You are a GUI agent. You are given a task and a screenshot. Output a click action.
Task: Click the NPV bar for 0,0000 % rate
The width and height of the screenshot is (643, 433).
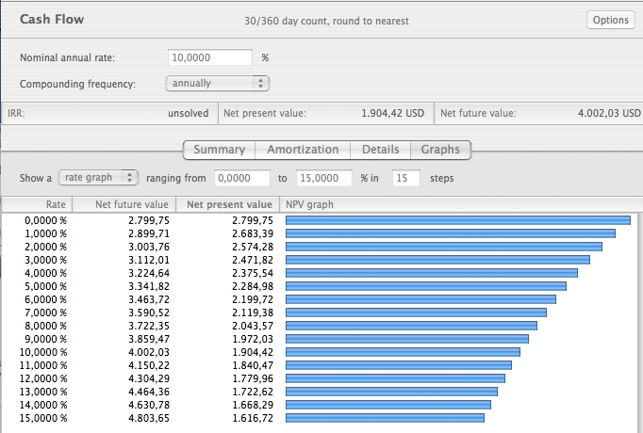(457, 220)
